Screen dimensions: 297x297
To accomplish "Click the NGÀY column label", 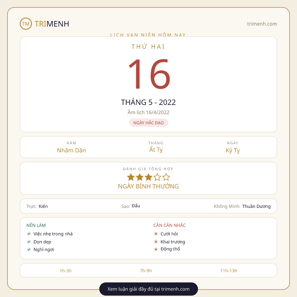I will coord(233,143).
